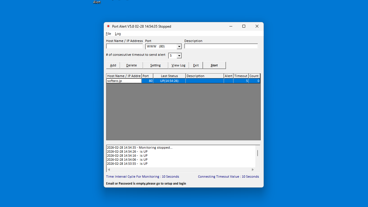This screenshot has width=368, height=207.
Task: Click the Timeout column header
Action: tap(241, 76)
